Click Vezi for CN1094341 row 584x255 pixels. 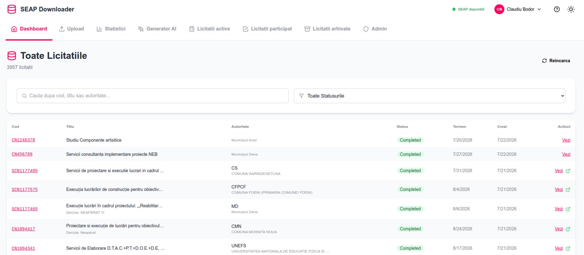559,248
